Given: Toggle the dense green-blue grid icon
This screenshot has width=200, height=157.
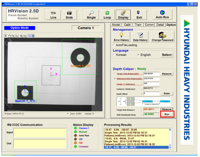Looking at the screenshot, I should (x=33, y=36).
